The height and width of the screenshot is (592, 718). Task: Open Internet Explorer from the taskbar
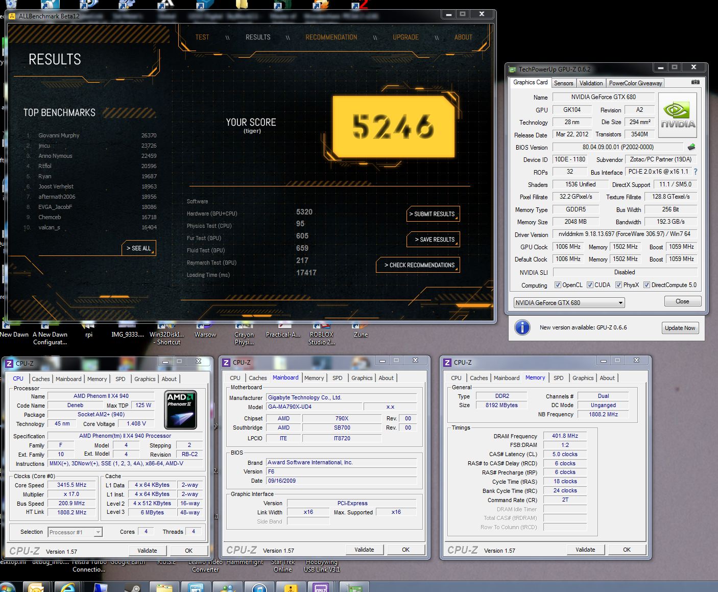coord(68,587)
